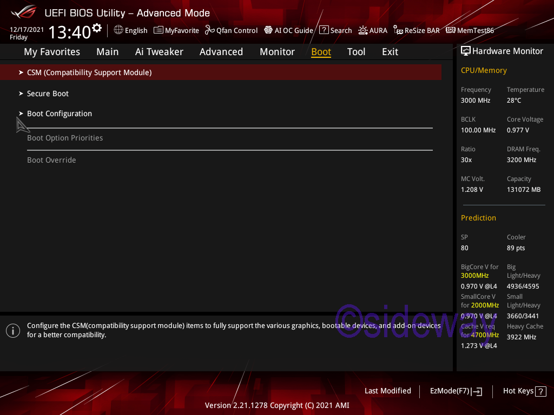Click the 3200 MHz DRAM frequency value
554x415 pixels.
[x=522, y=160]
